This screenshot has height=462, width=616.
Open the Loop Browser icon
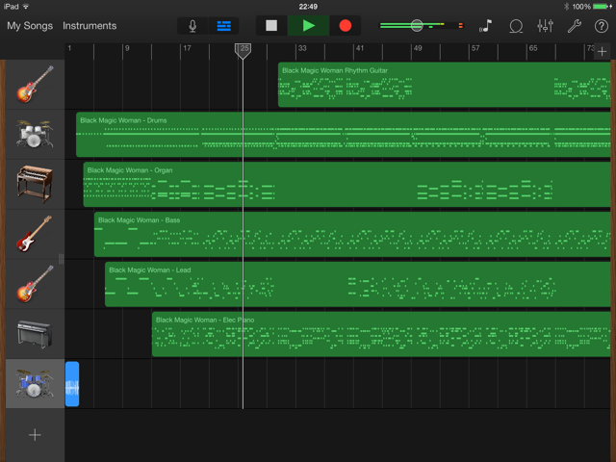point(516,26)
